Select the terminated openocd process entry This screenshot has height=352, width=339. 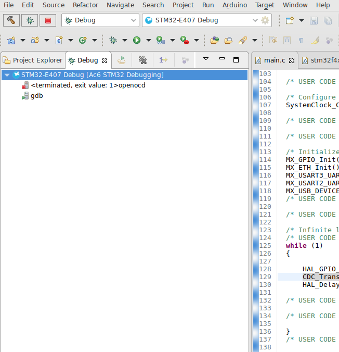click(87, 85)
